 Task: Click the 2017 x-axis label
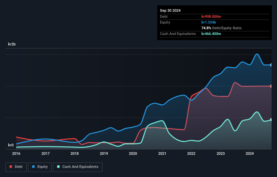point(46,153)
